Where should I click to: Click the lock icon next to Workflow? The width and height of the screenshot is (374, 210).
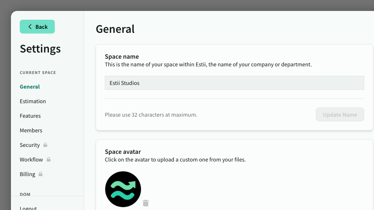click(49, 159)
